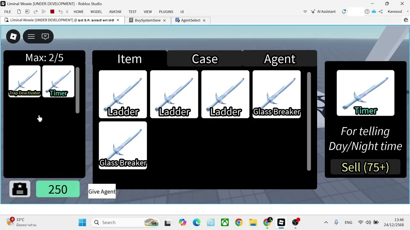Click the Give Agent button
The width and height of the screenshot is (410, 230).
pos(102,191)
